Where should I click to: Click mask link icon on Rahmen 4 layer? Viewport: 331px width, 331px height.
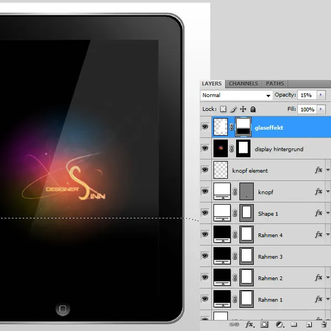pyautogui.click(x=235, y=235)
